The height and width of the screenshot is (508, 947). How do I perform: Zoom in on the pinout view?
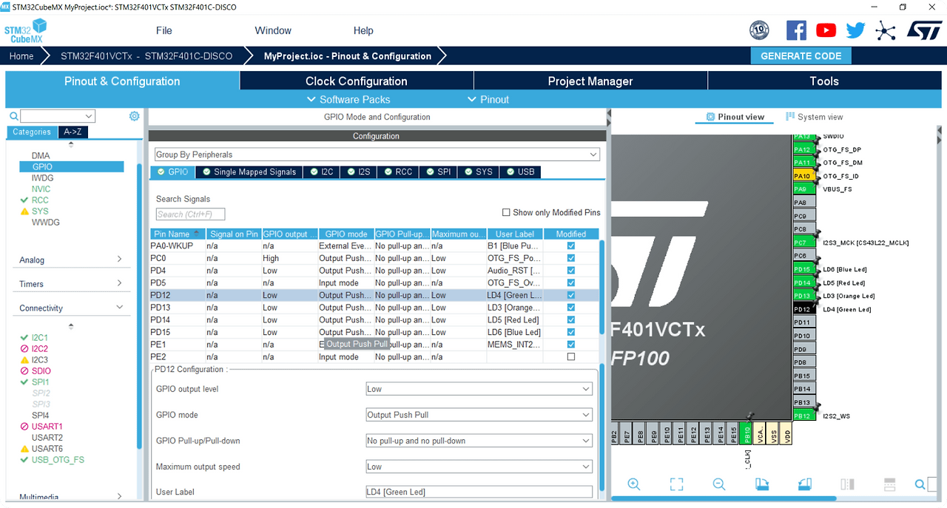(x=634, y=484)
